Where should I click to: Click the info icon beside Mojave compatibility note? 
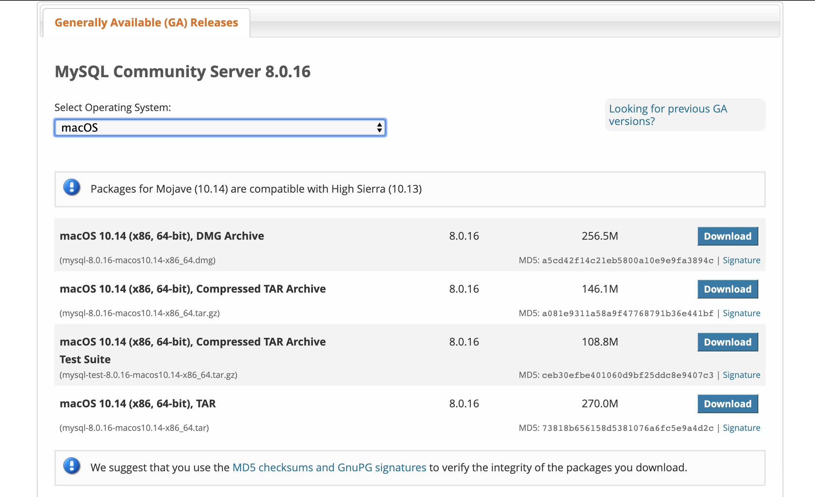point(72,187)
